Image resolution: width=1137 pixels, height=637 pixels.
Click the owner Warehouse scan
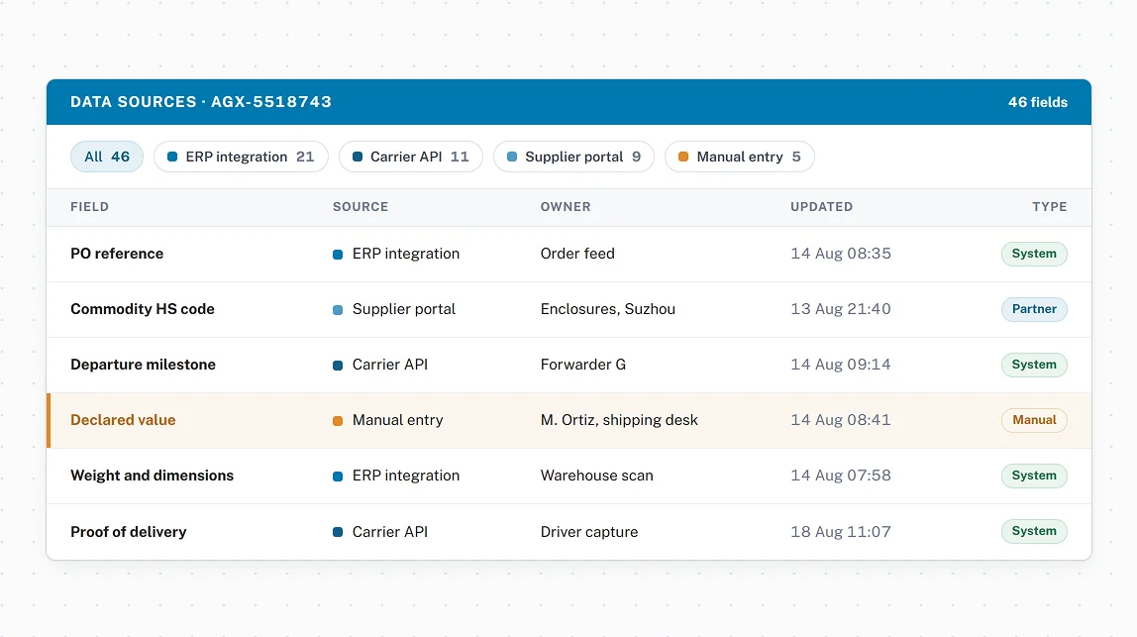[597, 476]
